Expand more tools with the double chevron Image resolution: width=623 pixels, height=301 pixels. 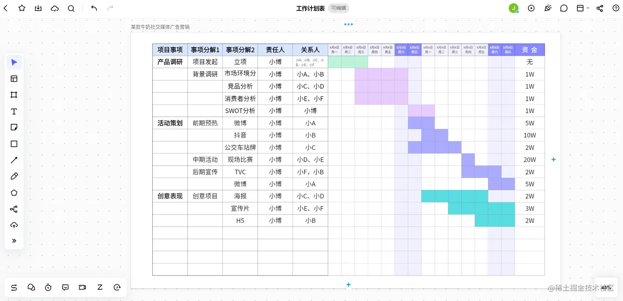pyautogui.click(x=14, y=241)
